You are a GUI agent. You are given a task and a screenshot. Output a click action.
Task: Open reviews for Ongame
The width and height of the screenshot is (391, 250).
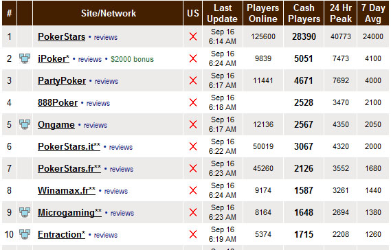[x=96, y=125]
